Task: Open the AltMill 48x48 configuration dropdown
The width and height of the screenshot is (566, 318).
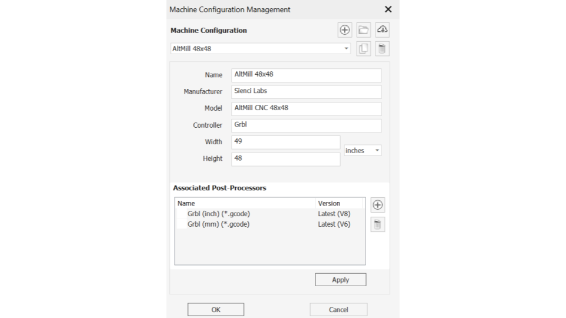Action: [260, 49]
